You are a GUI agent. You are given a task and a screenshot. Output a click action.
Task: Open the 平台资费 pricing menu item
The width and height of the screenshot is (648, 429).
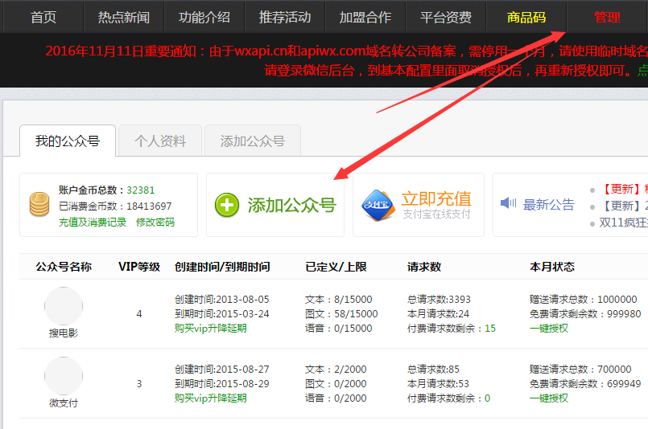point(445,17)
